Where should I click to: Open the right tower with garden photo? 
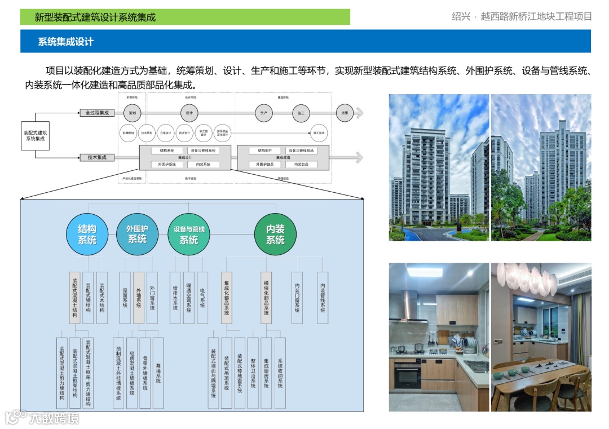click(x=541, y=167)
